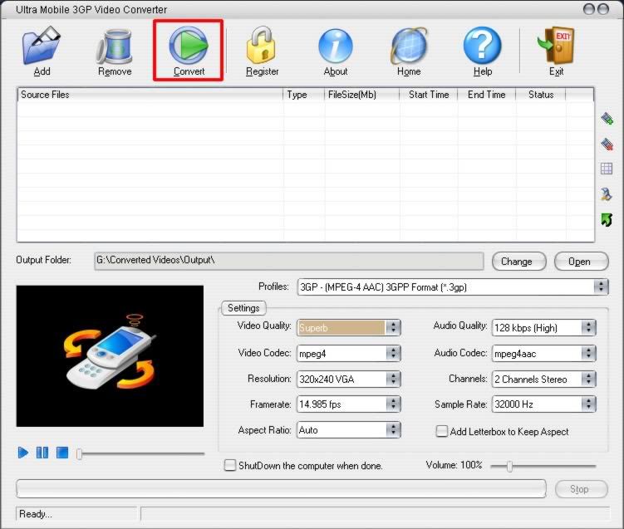Check ShutDown the computer when done

point(229,465)
